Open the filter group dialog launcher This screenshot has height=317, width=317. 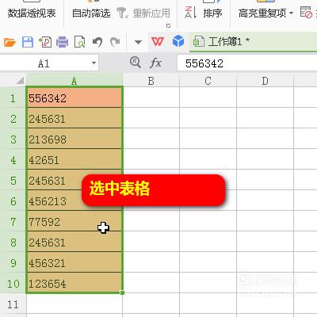coord(168,25)
